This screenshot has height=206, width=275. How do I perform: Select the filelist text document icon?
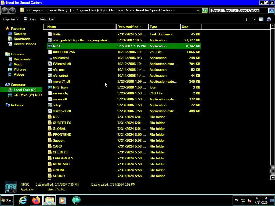pyautogui.click(x=50, y=34)
